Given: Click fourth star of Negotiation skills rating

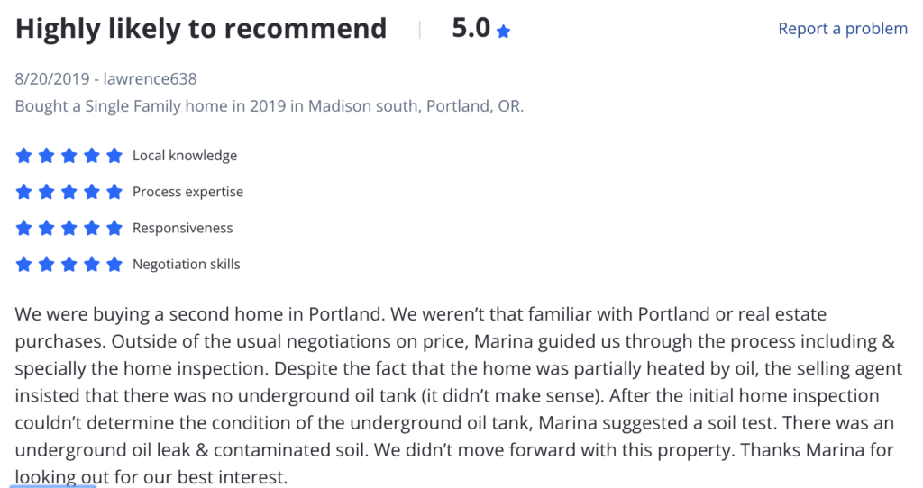Looking at the screenshot, I should coord(91,265).
